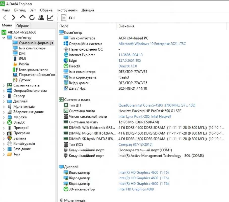Expand the Мультимедіа tree node

(4, 107)
